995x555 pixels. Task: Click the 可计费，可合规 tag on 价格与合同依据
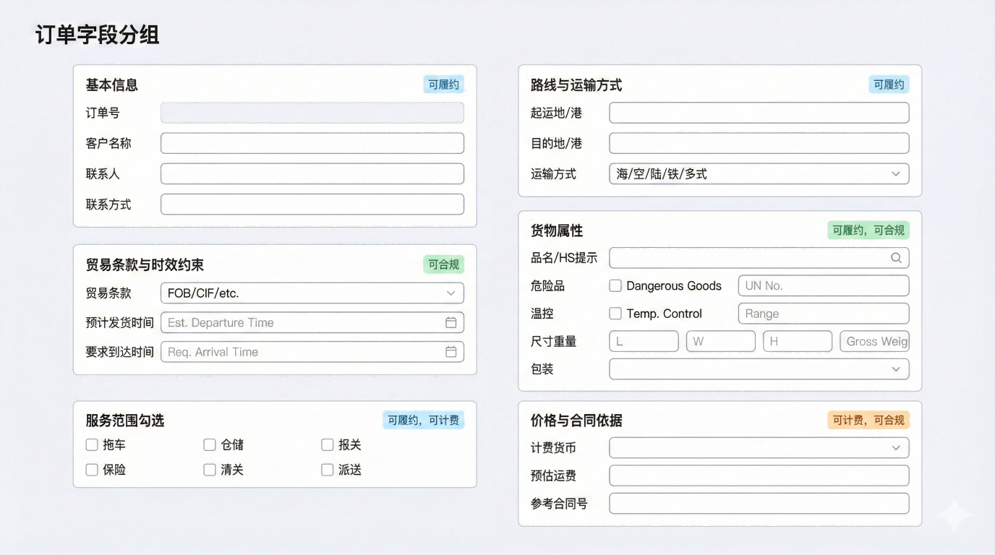(868, 421)
